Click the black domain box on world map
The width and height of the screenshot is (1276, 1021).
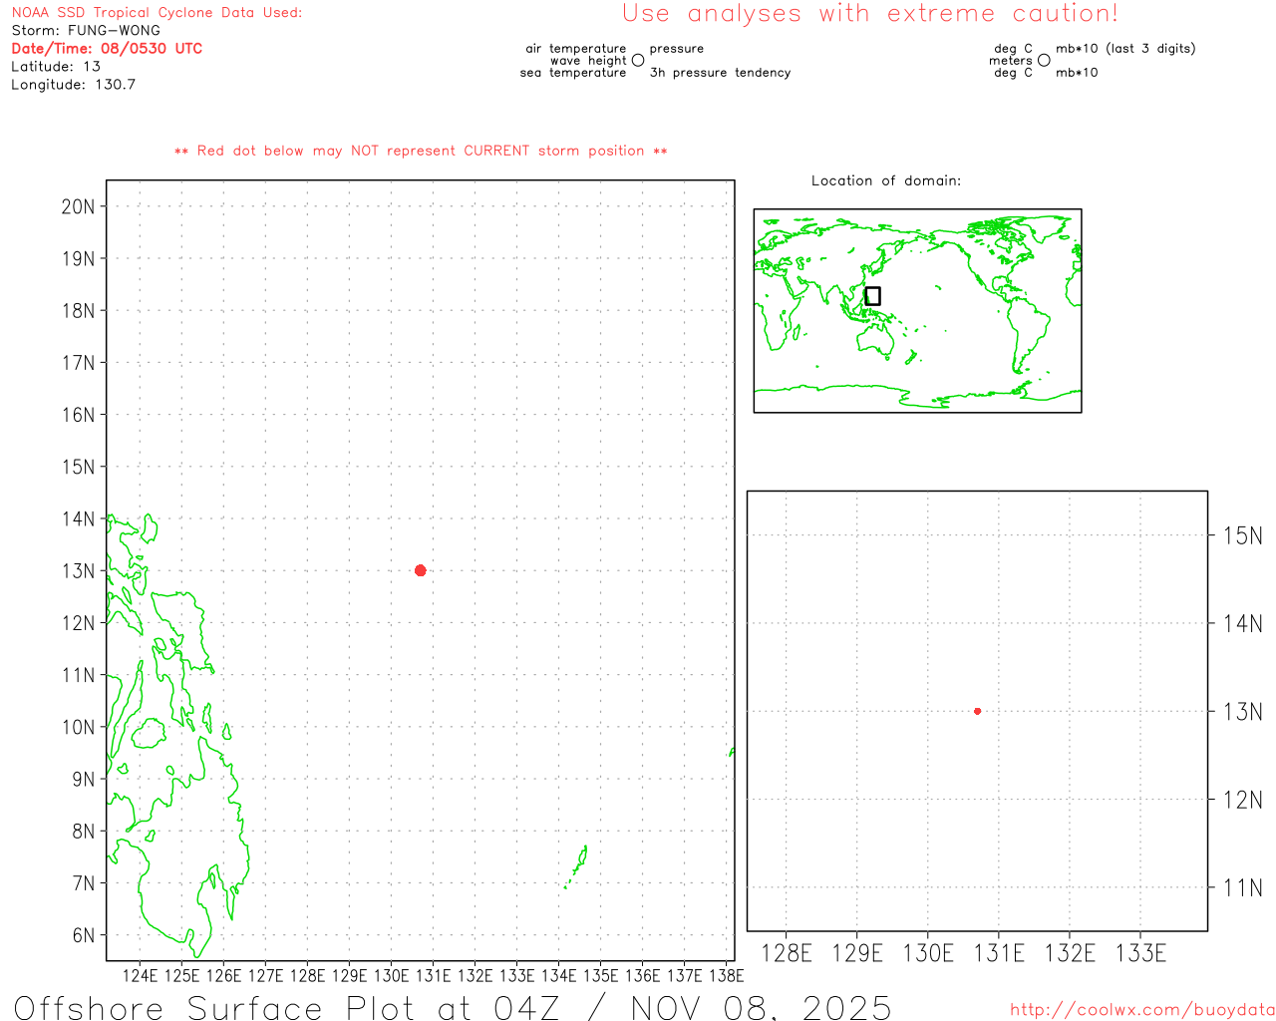pyautogui.click(x=872, y=296)
